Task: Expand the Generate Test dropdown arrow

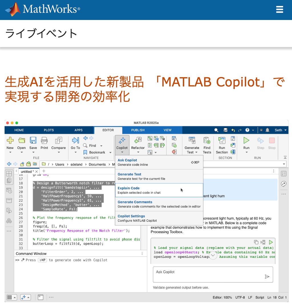Action: pyautogui.click(x=196, y=152)
